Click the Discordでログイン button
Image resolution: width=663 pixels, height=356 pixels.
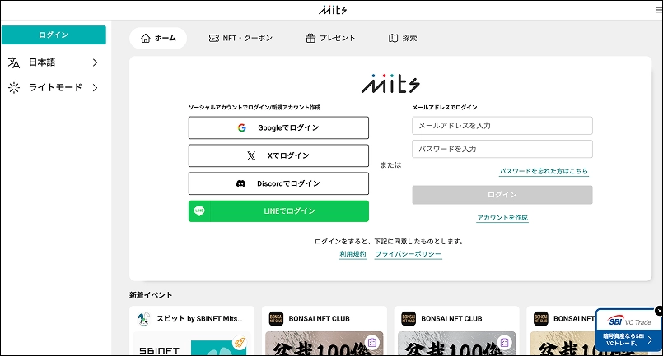[278, 183]
